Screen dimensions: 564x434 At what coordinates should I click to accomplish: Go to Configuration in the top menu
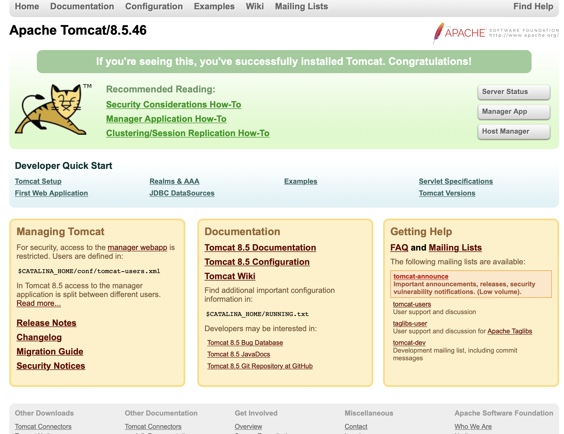[x=154, y=7]
